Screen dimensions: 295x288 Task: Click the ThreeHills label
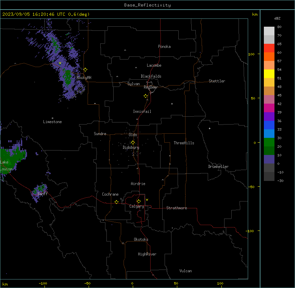(184, 143)
